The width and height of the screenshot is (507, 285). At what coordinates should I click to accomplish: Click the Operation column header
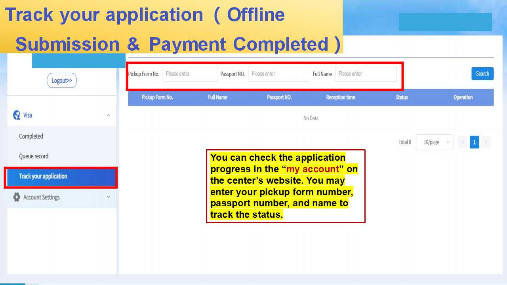(x=463, y=97)
